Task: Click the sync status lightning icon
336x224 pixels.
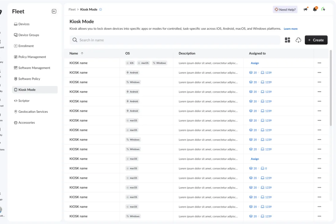Action: 324,9
